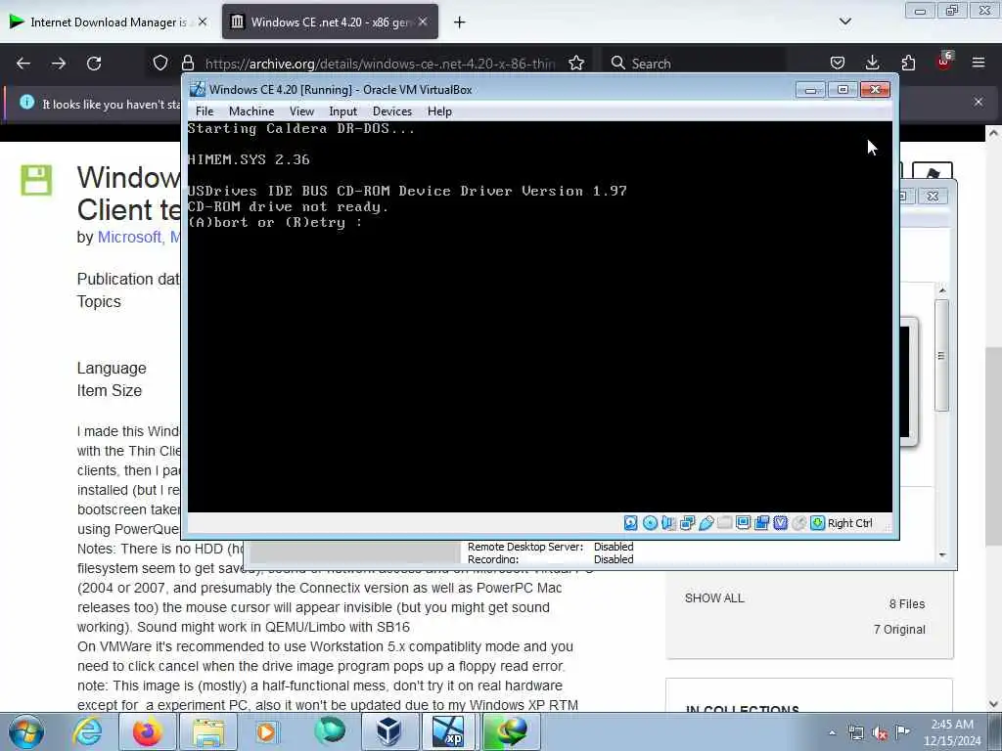This screenshot has width=1002, height=751.
Task: Click the CPU virtualization 'V' indicator icon
Action: [x=780, y=523]
